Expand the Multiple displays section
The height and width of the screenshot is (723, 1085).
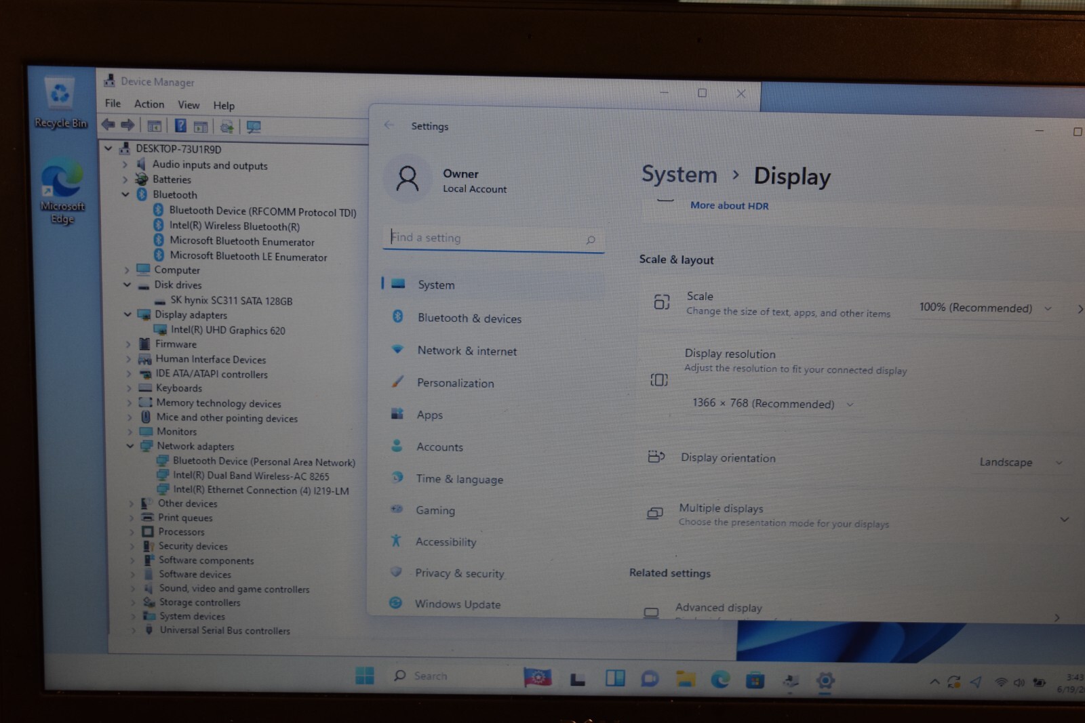pos(1064,519)
